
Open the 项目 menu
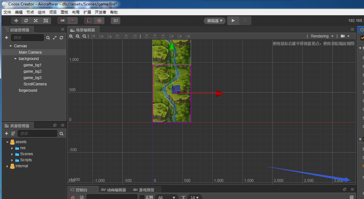click(x=53, y=12)
